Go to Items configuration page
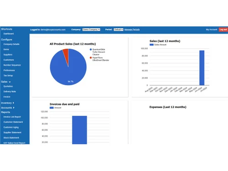The width and height of the screenshot is (228, 171). tap(6, 49)
